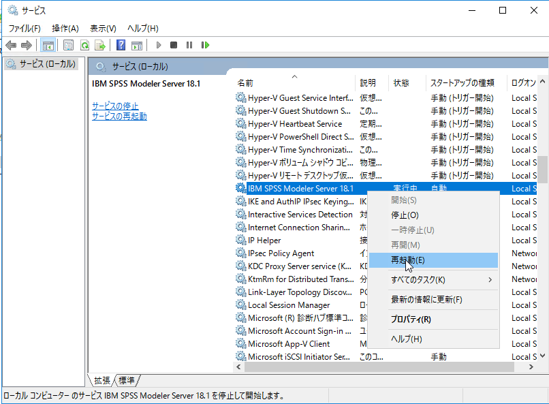Sort by the ログオン column header
This screenshot has height=404, width=549.
coord(522,83)
